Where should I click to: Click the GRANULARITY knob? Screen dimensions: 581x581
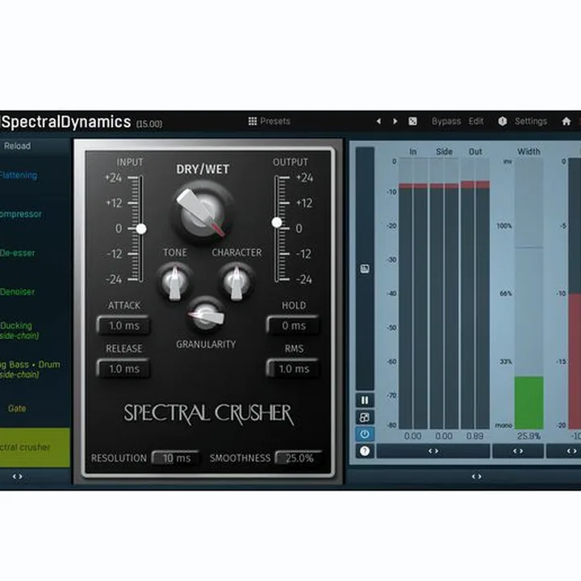206,316
